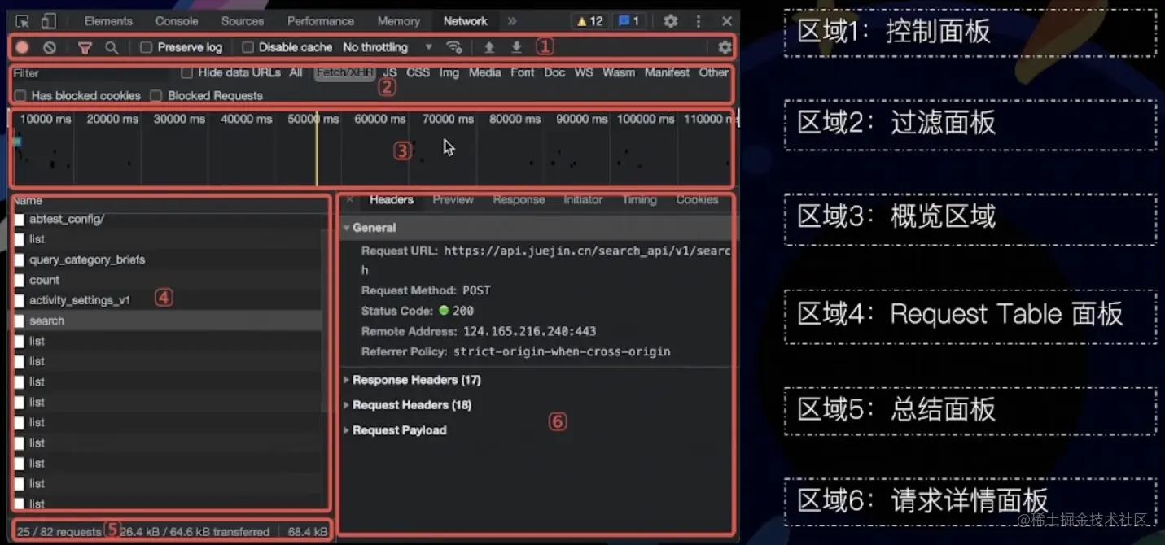Stop recording network log
1165x545 pixels.
tap(22, 47)
